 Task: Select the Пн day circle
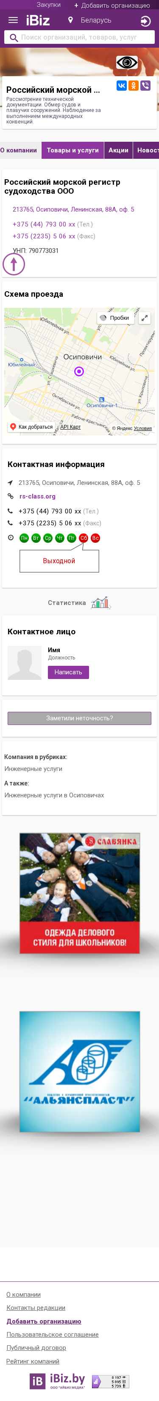(24, 538)
